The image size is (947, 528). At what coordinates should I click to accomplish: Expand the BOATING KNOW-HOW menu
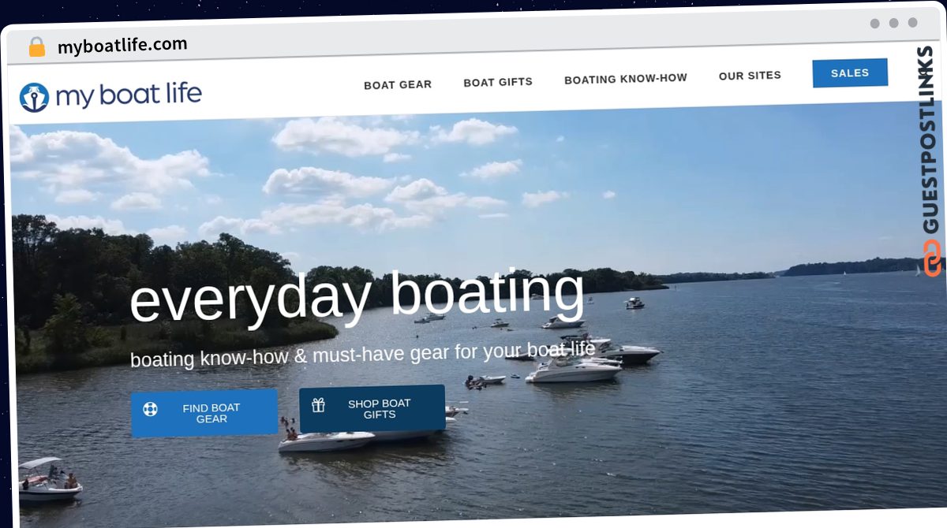(626, 79)
